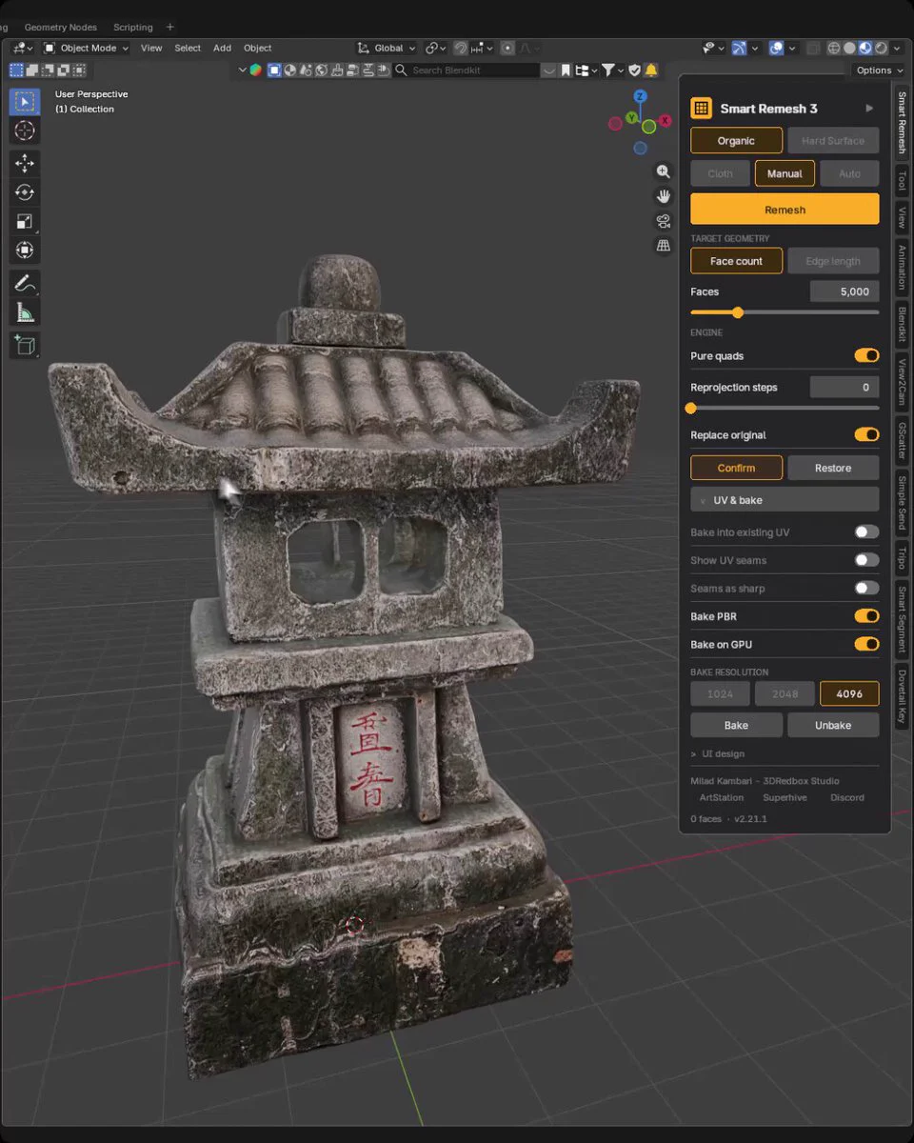Choose the Move tool
Viewport: 914px width, 1143px height.
click(25, 163)
